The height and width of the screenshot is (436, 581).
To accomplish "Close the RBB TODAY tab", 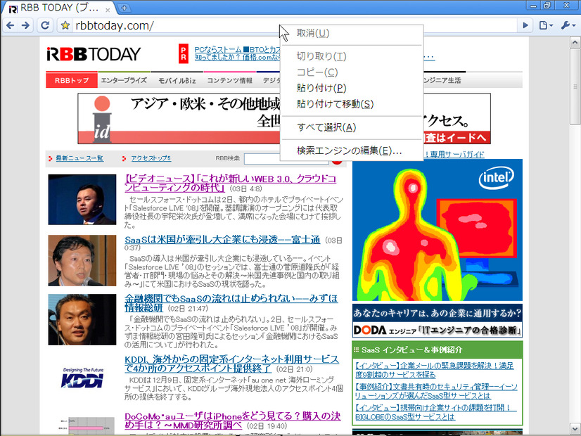I will tap(108, 10).
